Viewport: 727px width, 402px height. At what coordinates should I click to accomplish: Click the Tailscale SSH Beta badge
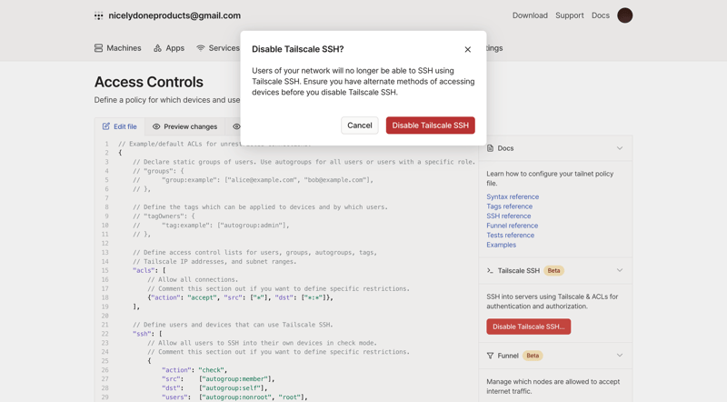point(553,271)
